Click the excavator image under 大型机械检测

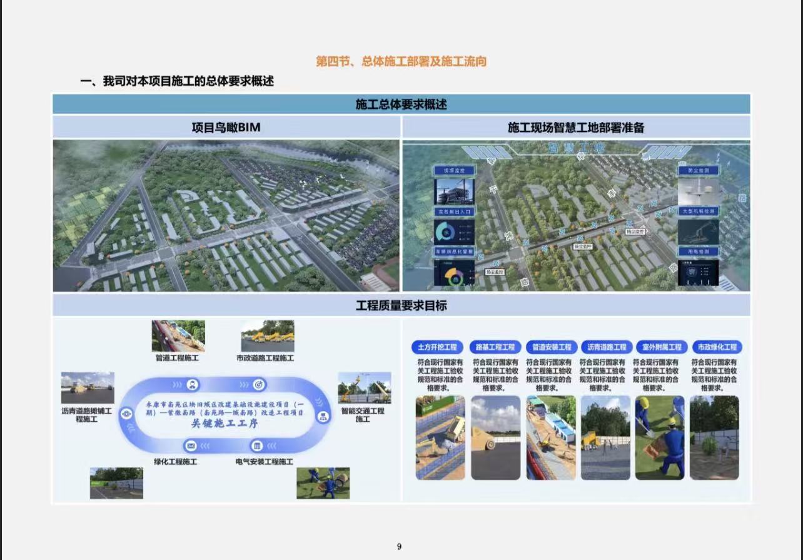click(698, 232)
